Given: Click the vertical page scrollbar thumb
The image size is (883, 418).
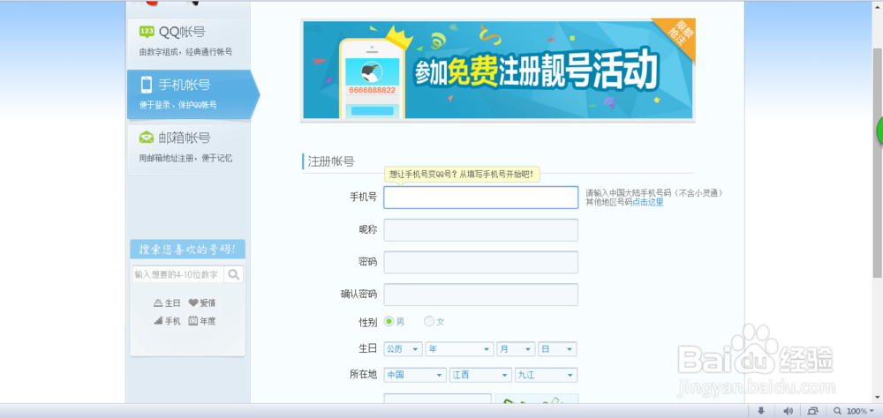Looking at the screenshot, I should [x=878, y=163].
